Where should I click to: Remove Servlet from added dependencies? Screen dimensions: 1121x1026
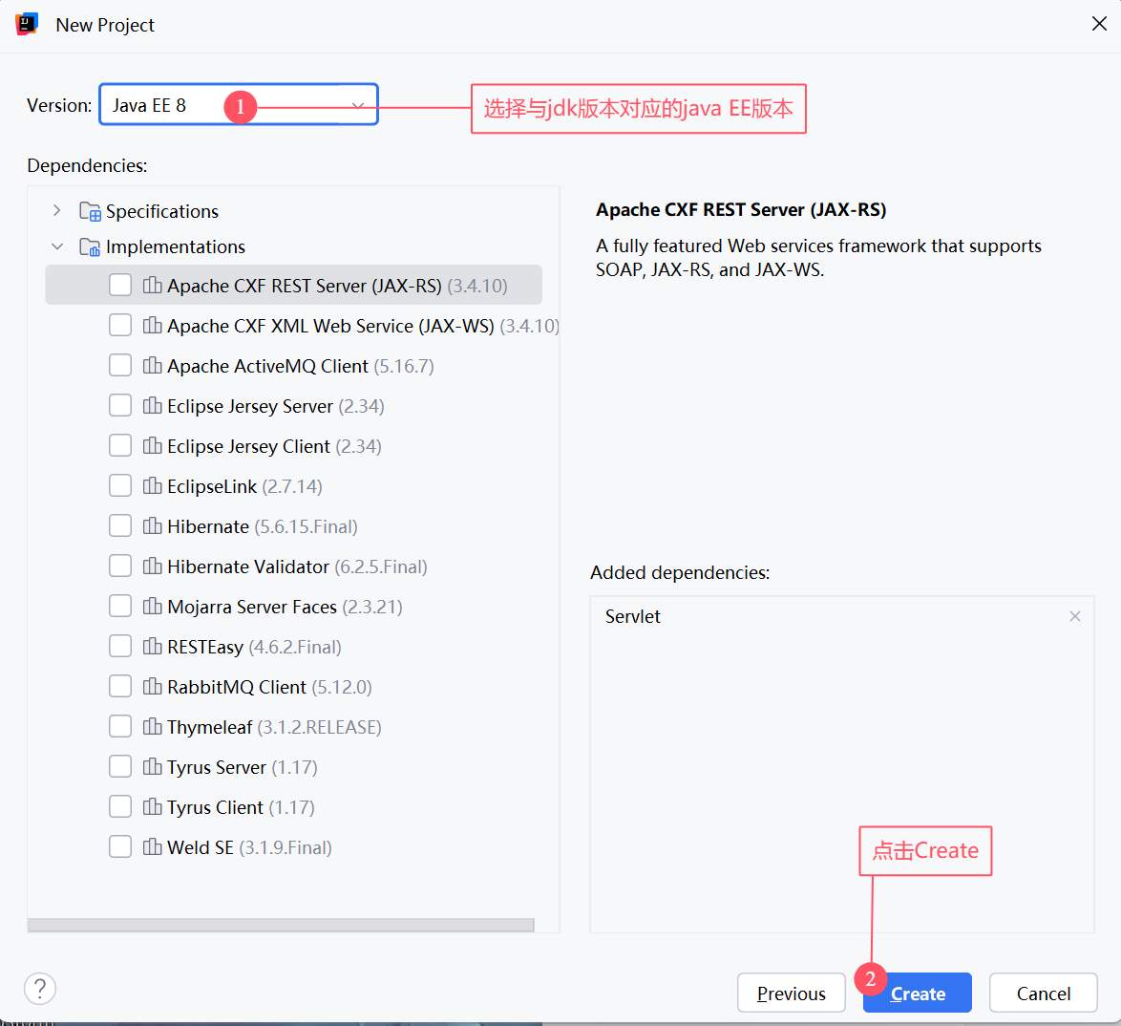tap(1074, 616)
